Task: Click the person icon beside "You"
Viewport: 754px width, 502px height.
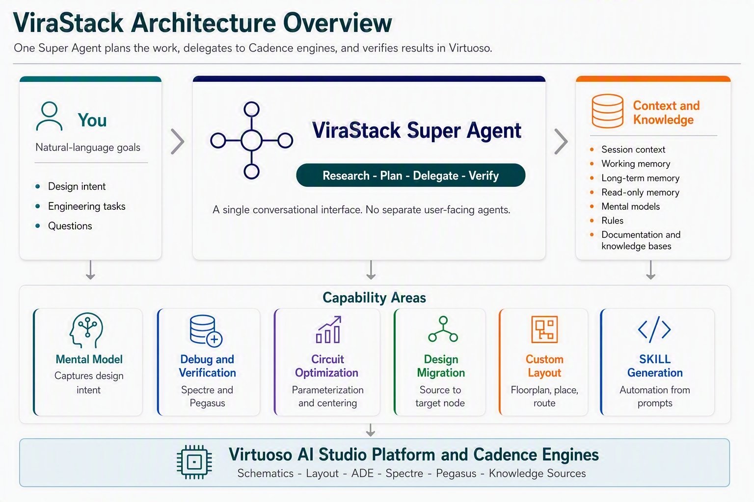Action: 49,116
